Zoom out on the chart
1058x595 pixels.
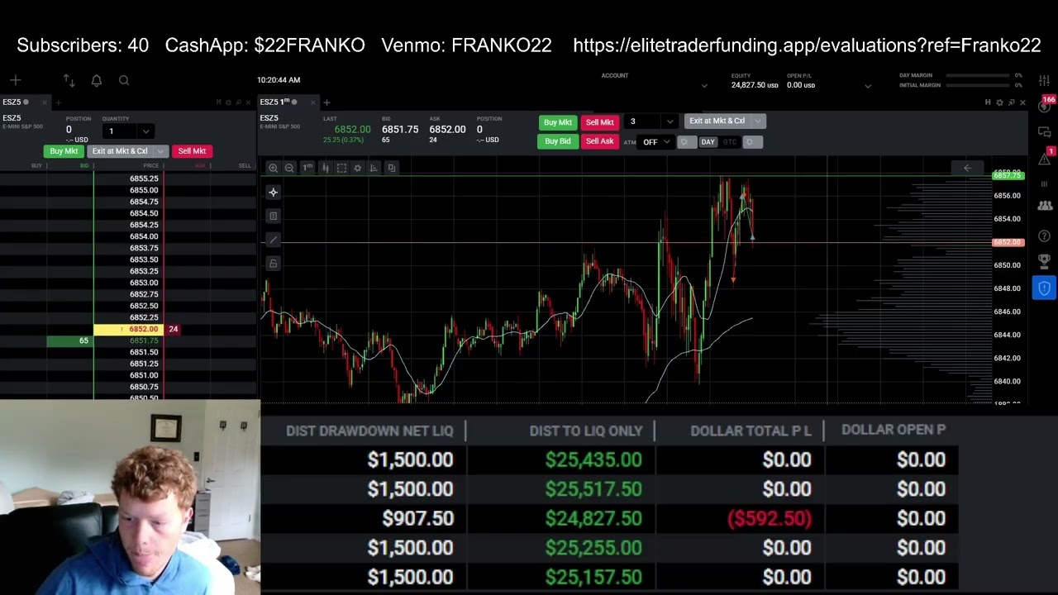coord(289,168)
